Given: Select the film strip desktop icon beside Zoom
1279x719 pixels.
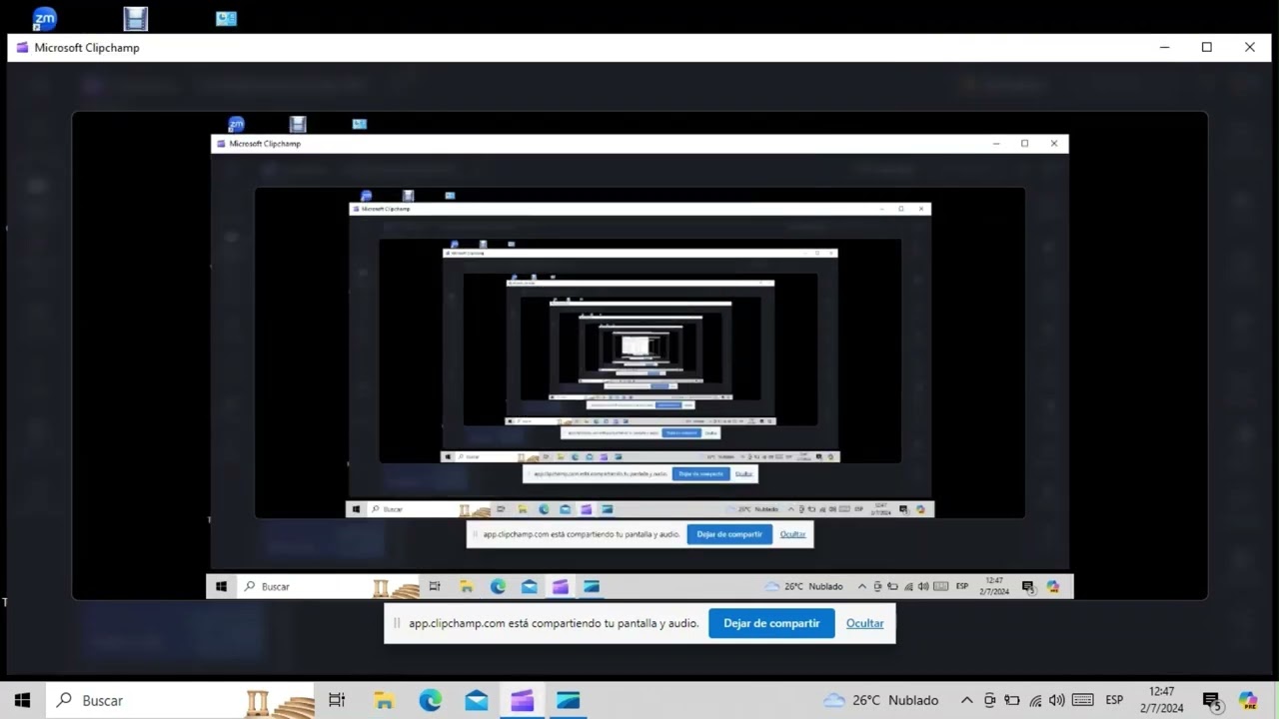Looking at the screenshot, I should (136, 18).
